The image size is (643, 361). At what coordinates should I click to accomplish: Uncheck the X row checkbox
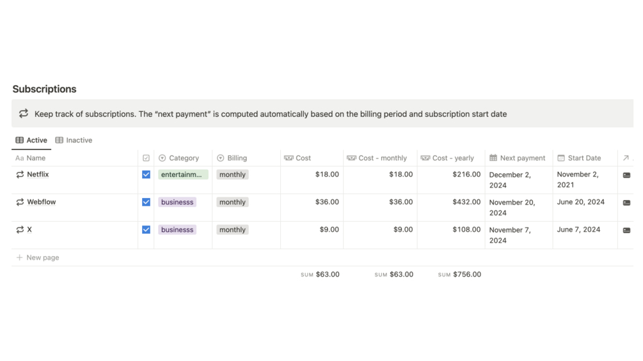pos(146,229)
